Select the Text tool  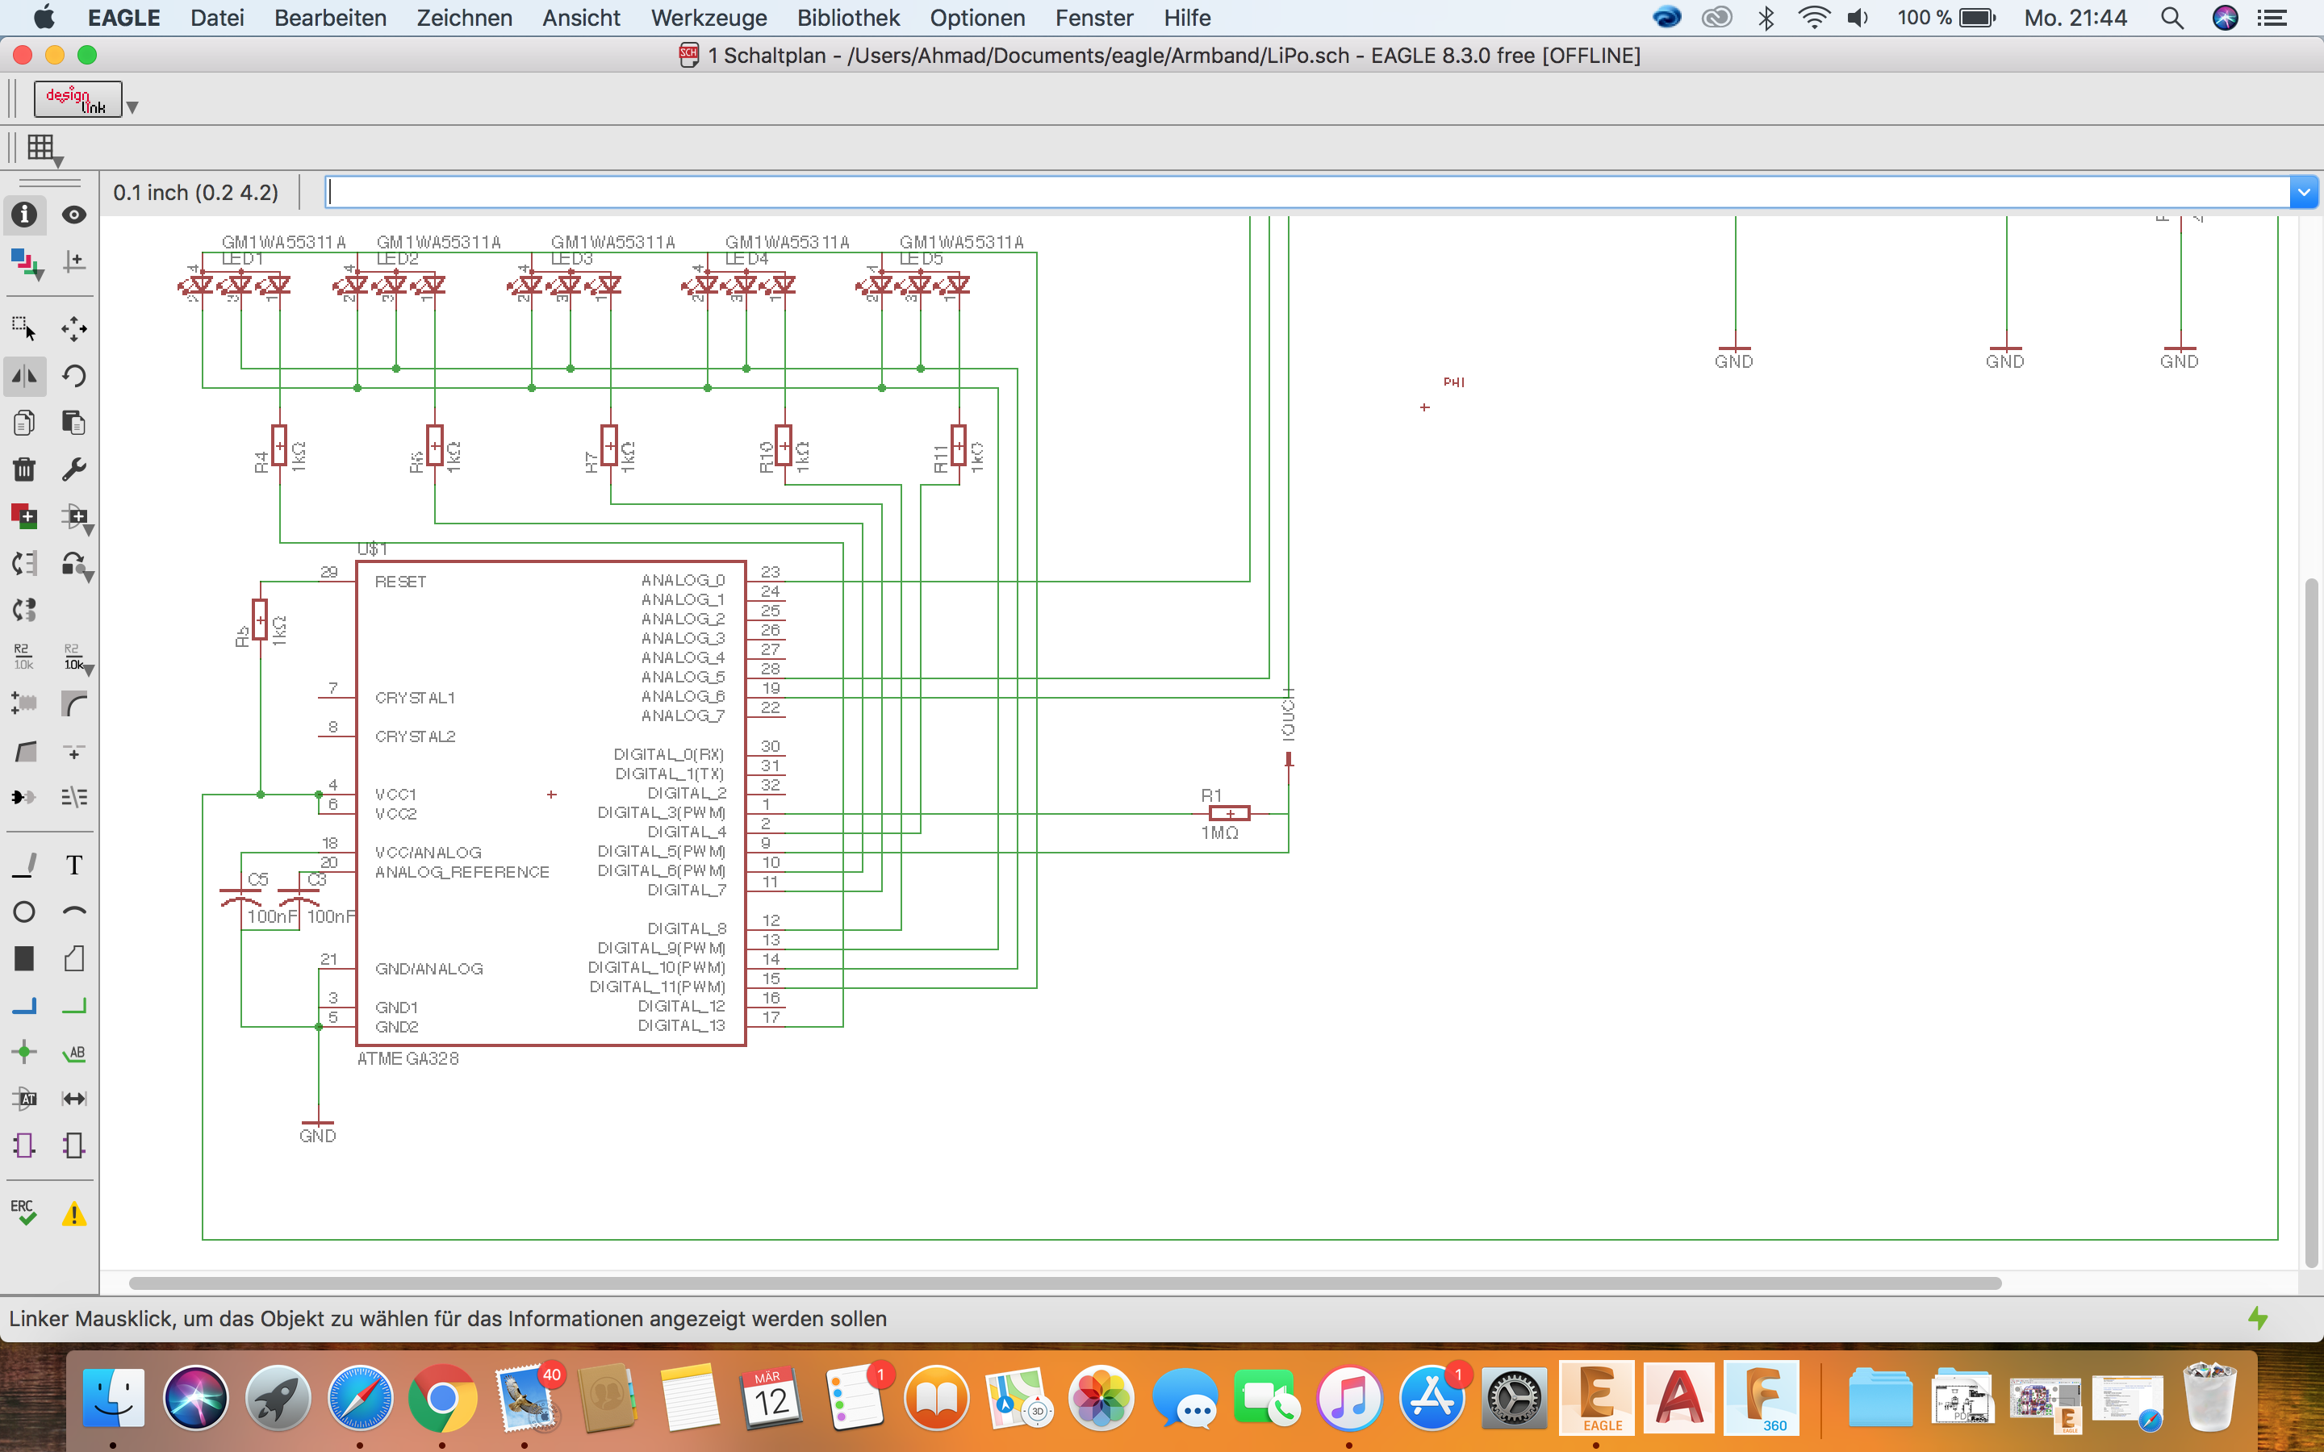[x=74, y=864]
